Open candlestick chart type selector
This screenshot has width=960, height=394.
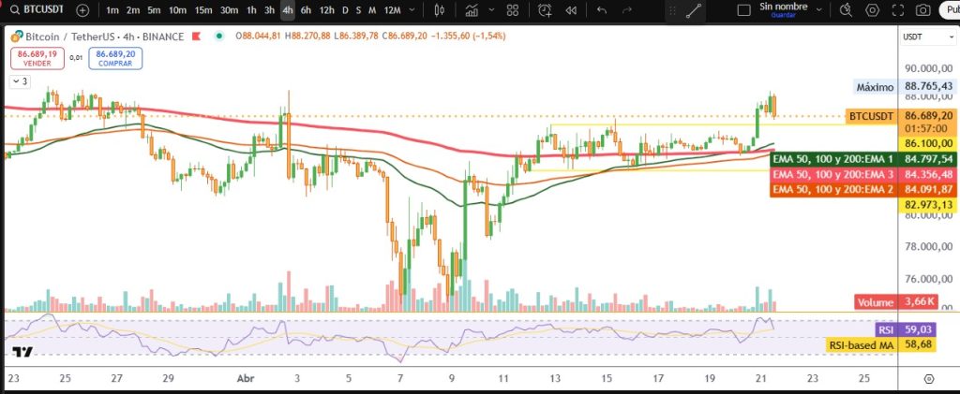(x=439, y=10)
